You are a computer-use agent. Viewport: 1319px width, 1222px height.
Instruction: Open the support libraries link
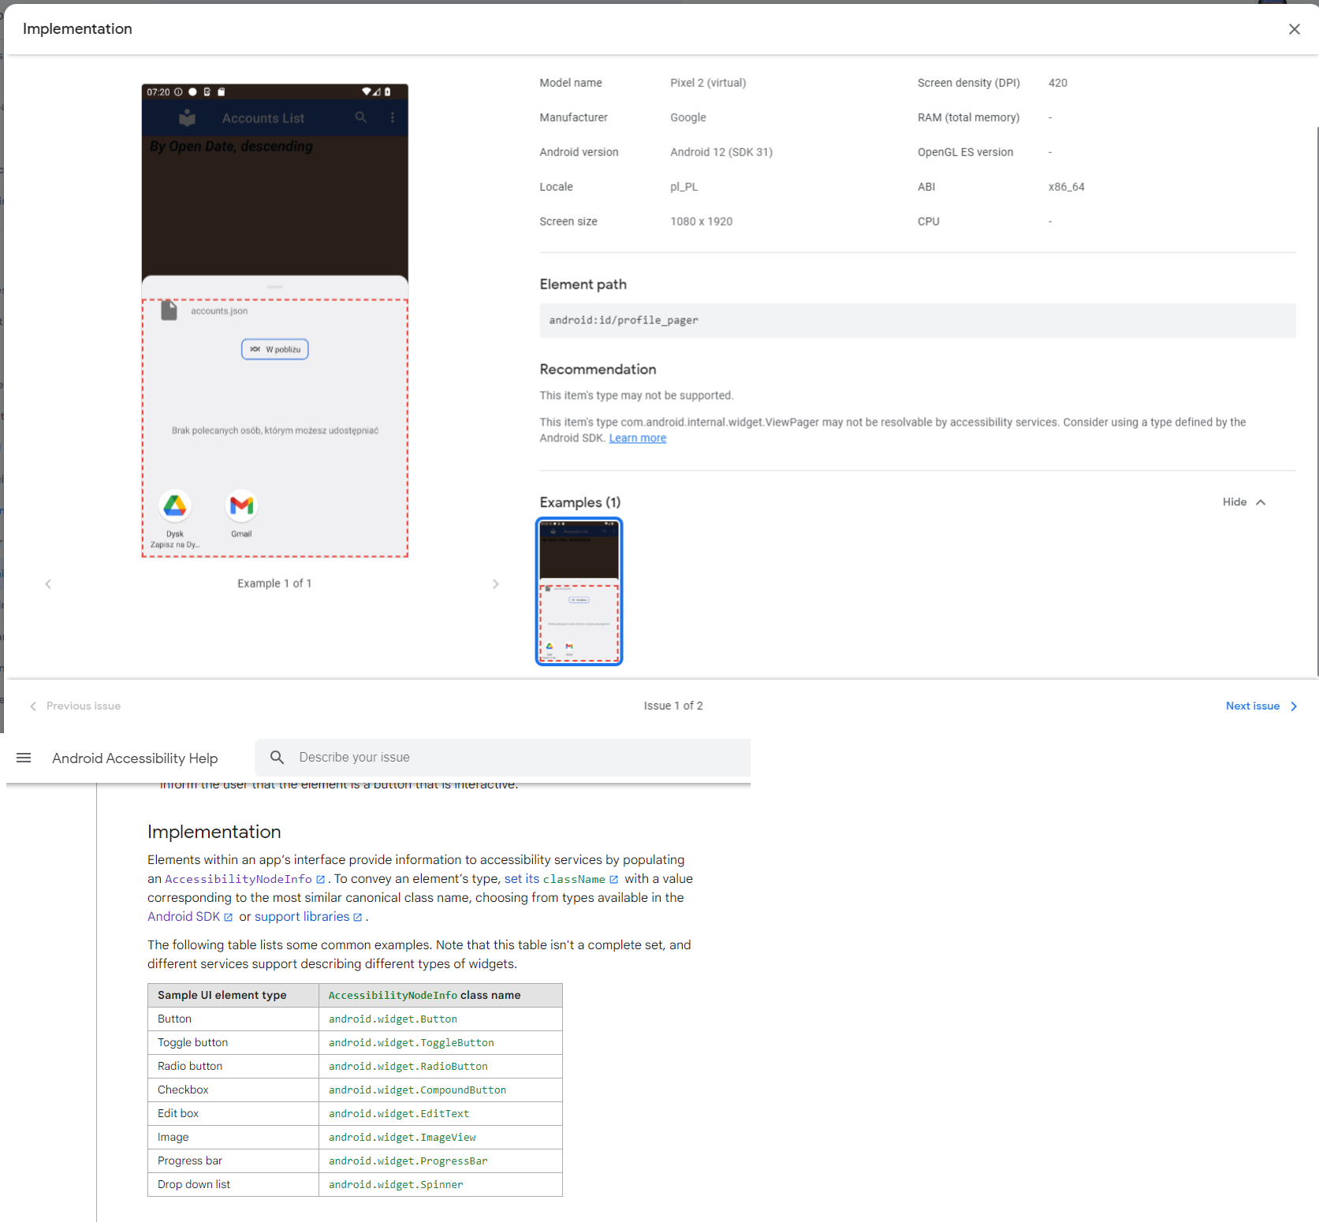pyautogui.click(x=302, y=917)
